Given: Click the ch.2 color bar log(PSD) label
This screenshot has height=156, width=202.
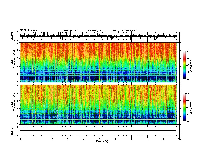Looking at the screenshot, I should coord(191,108).
